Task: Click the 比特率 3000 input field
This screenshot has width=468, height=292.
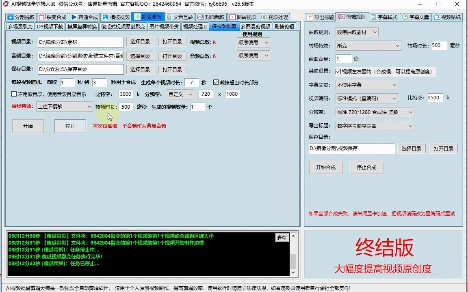Action: pyautogui.click(x=126, y=94)
